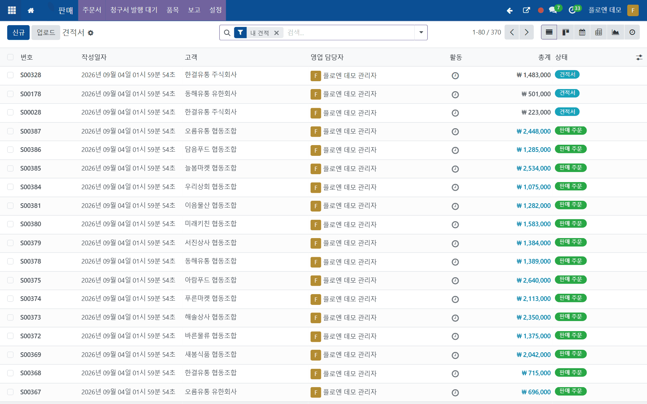647x404 pixels.
Task: Click the search magnifier icon
Action: click(227, 33)
